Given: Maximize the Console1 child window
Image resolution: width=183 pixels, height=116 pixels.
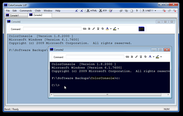Looking at the screenshot, I should 165,22.
